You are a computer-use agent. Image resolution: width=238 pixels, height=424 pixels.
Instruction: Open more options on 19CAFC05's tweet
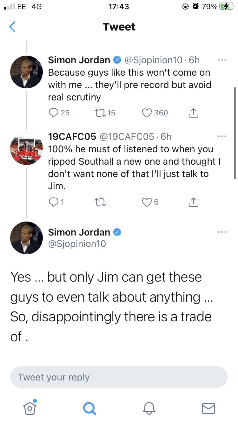pos(222,137)
